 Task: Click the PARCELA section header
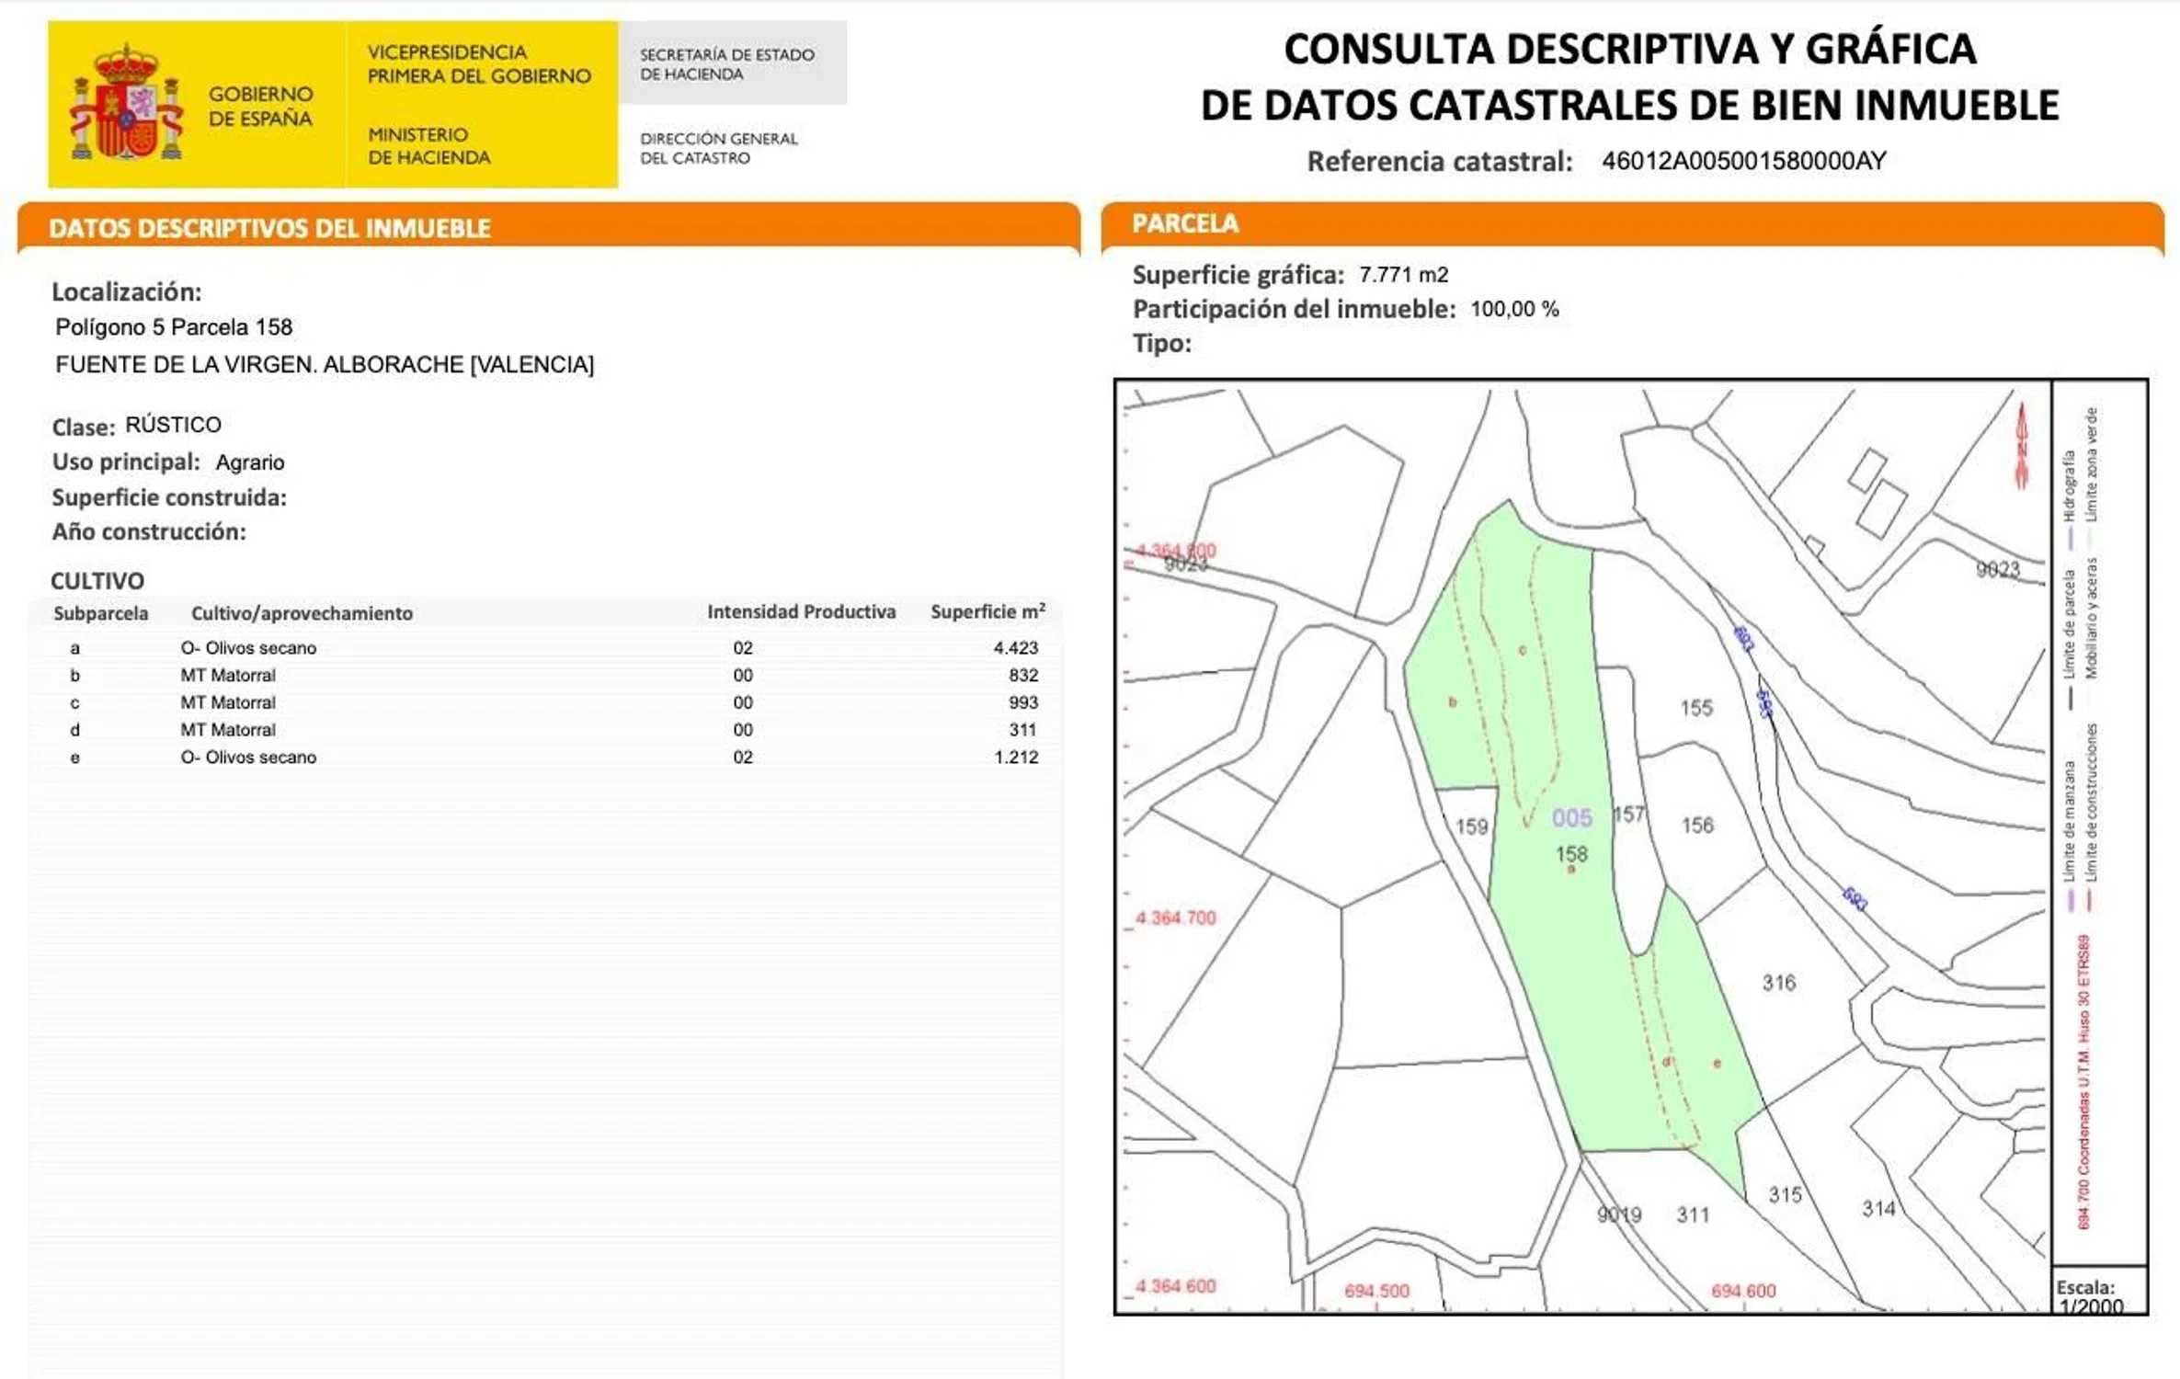(x=1185, y=223)
